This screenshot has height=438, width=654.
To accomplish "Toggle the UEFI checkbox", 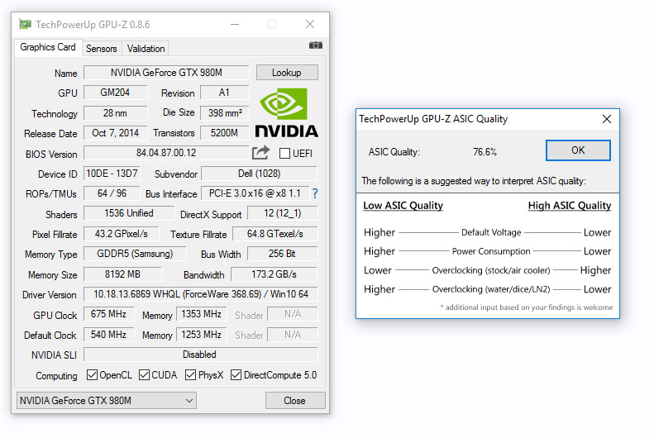I will pyautogui.click(x=285, y=154).
